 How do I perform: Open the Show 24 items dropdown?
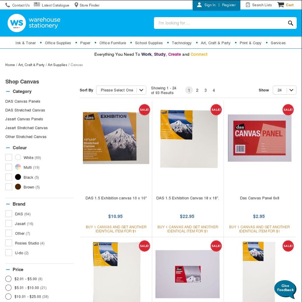pos(285,90)
